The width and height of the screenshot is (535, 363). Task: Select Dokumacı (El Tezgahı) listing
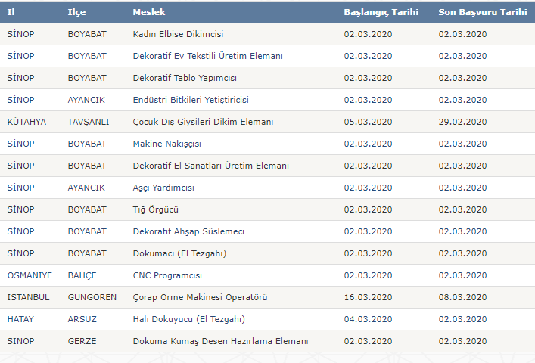(179, 253)
